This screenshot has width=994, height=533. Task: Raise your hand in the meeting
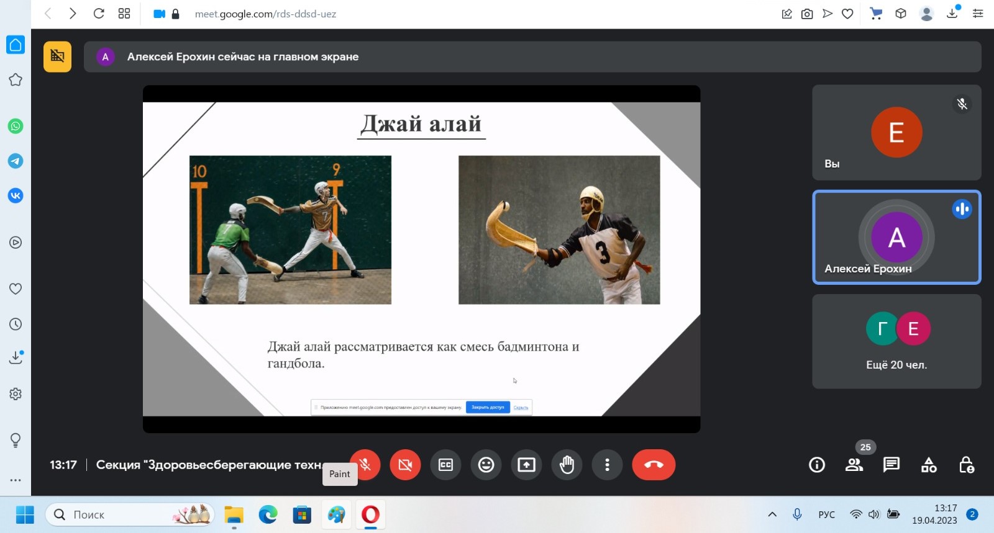(x=567, y=465)
